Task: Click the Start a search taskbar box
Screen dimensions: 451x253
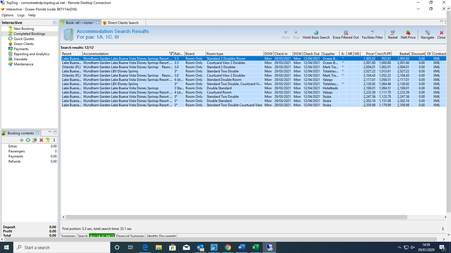Action: 62,247
